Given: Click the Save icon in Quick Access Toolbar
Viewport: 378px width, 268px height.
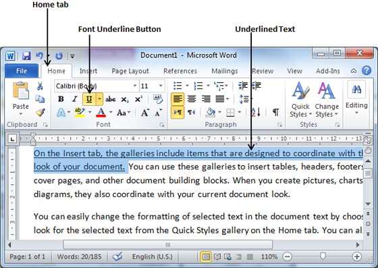Looking at the screenshot, I should (26, 56).
